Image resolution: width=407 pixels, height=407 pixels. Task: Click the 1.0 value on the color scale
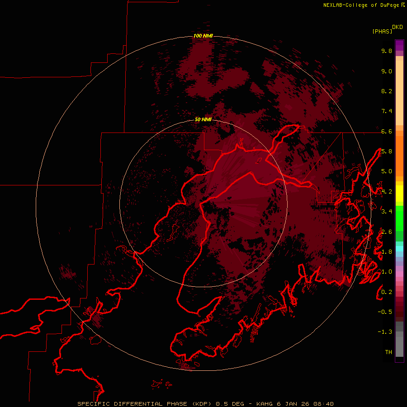tap(387, 272)
